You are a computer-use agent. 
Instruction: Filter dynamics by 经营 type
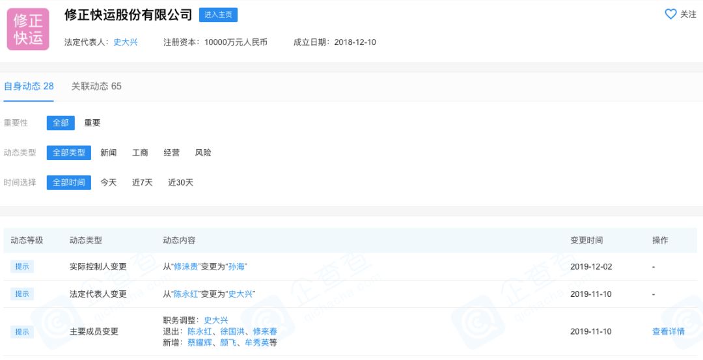coord(172,153)
